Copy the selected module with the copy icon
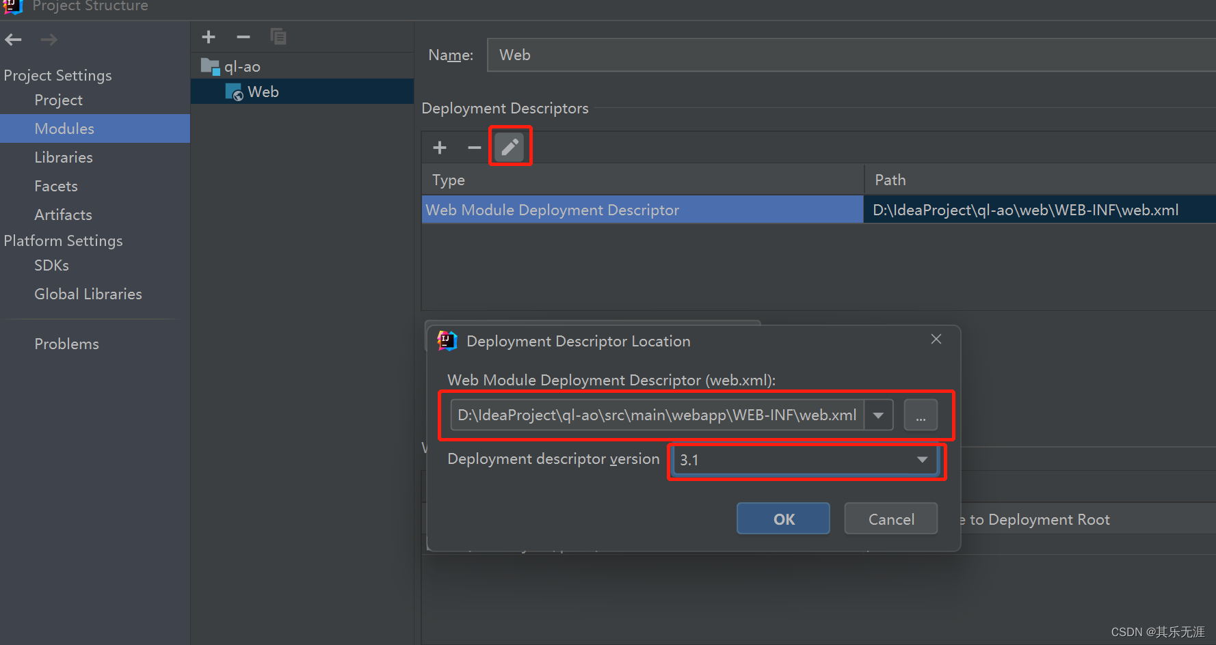 pyautogui.click(x=278, y=37)
